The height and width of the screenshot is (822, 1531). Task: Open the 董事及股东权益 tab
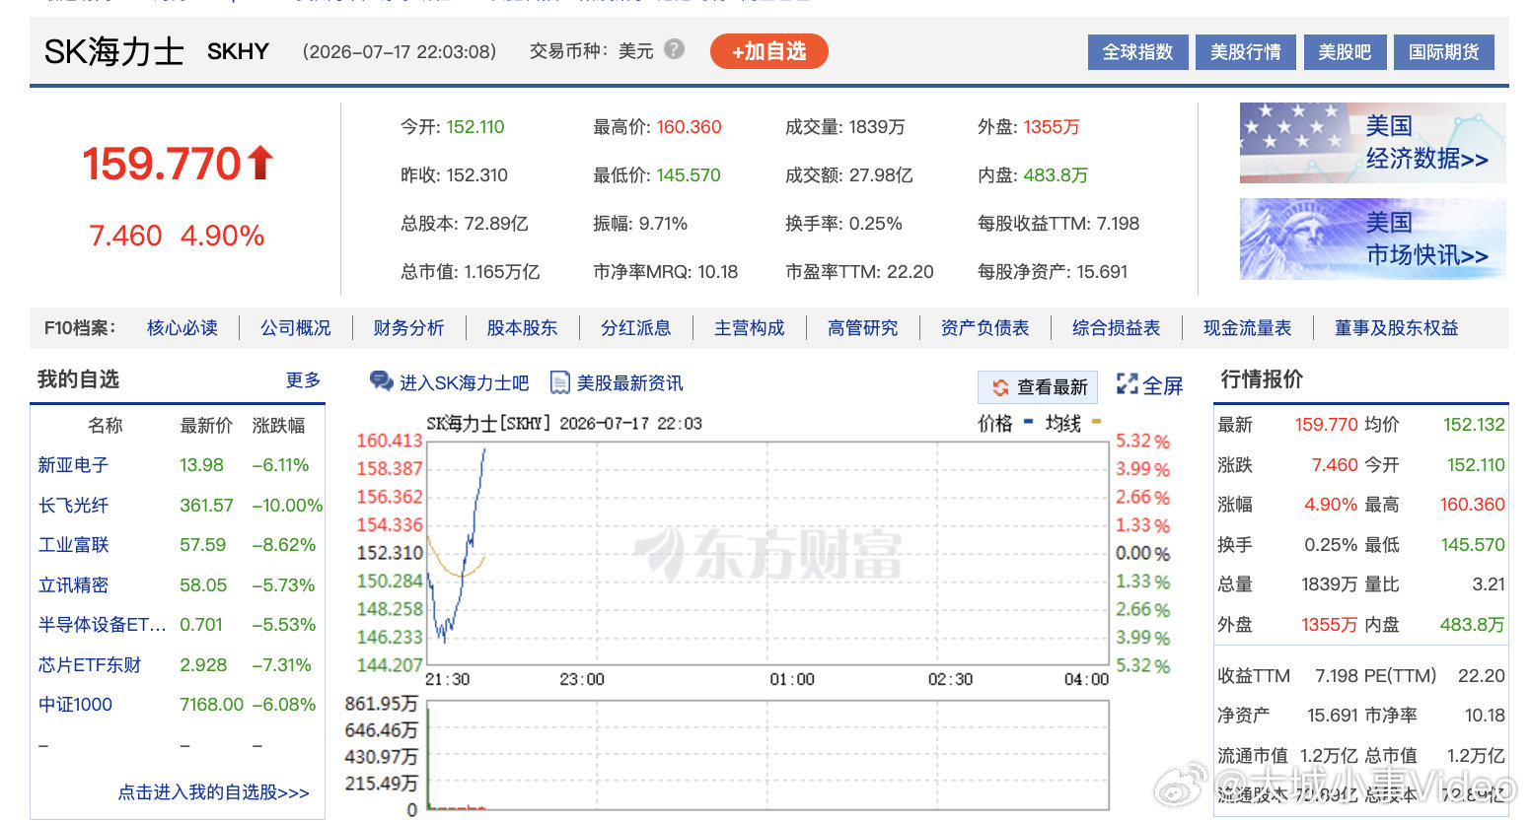[x=1396, y=328]
